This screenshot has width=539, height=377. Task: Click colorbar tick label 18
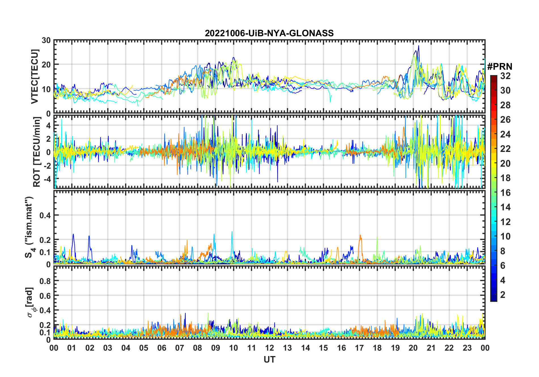505,178
